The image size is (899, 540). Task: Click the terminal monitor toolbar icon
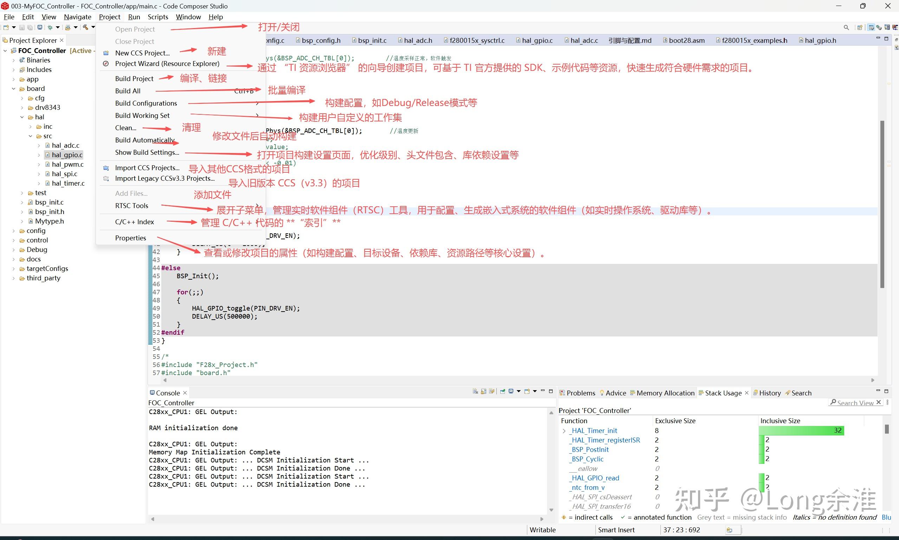(x=40, y=27)
